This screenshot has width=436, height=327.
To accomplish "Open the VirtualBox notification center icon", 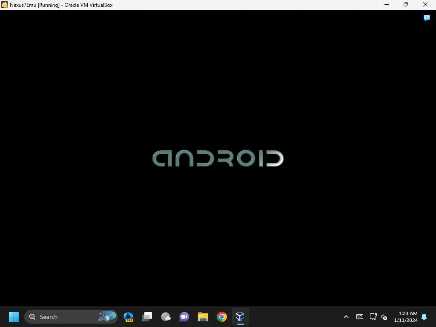I will click(427, 18).
